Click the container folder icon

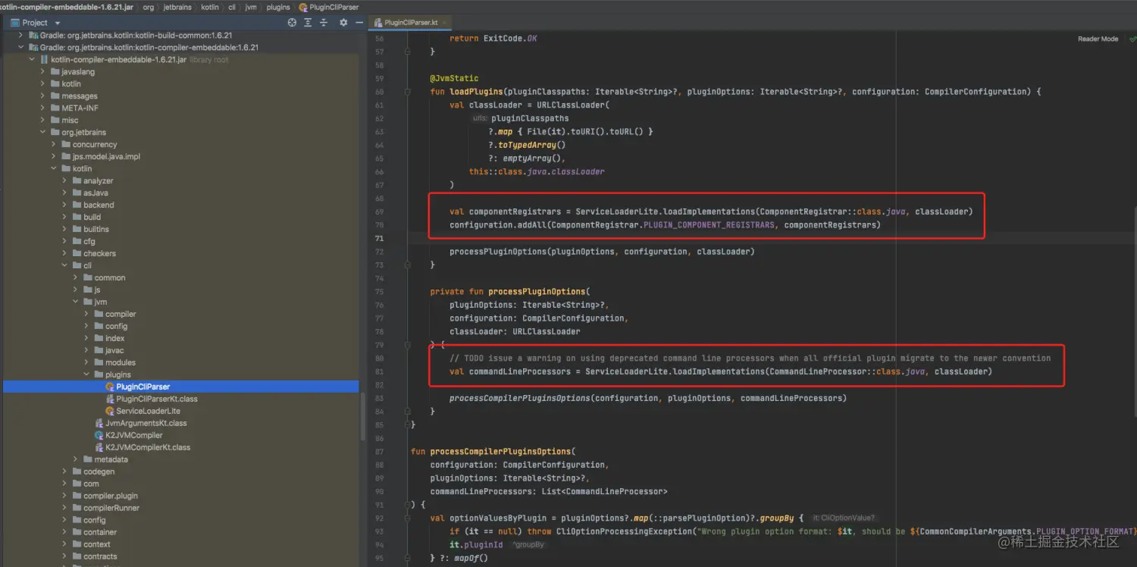(77, 532)
